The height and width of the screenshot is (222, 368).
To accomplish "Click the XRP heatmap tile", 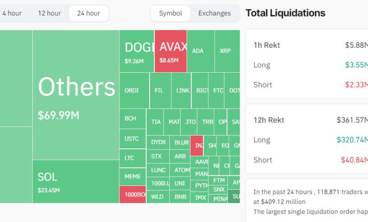I will 226,51.
